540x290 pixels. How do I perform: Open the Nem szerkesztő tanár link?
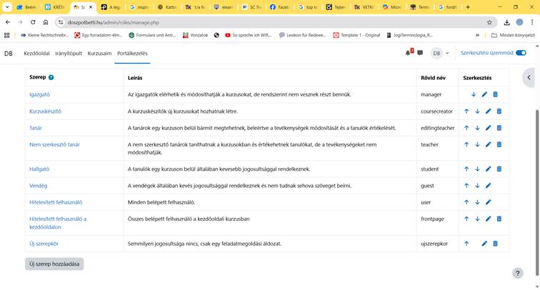tap(54, 144)
